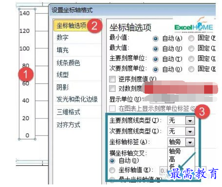Enable the 逆序刻度值 checkbox
Viewport: 222px width, 187px height.
click(x=112, y=79)
